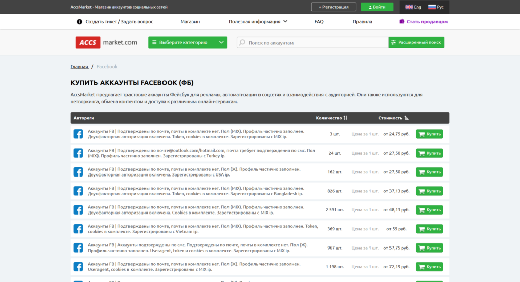Click price от 57,75 руб.

397,248
